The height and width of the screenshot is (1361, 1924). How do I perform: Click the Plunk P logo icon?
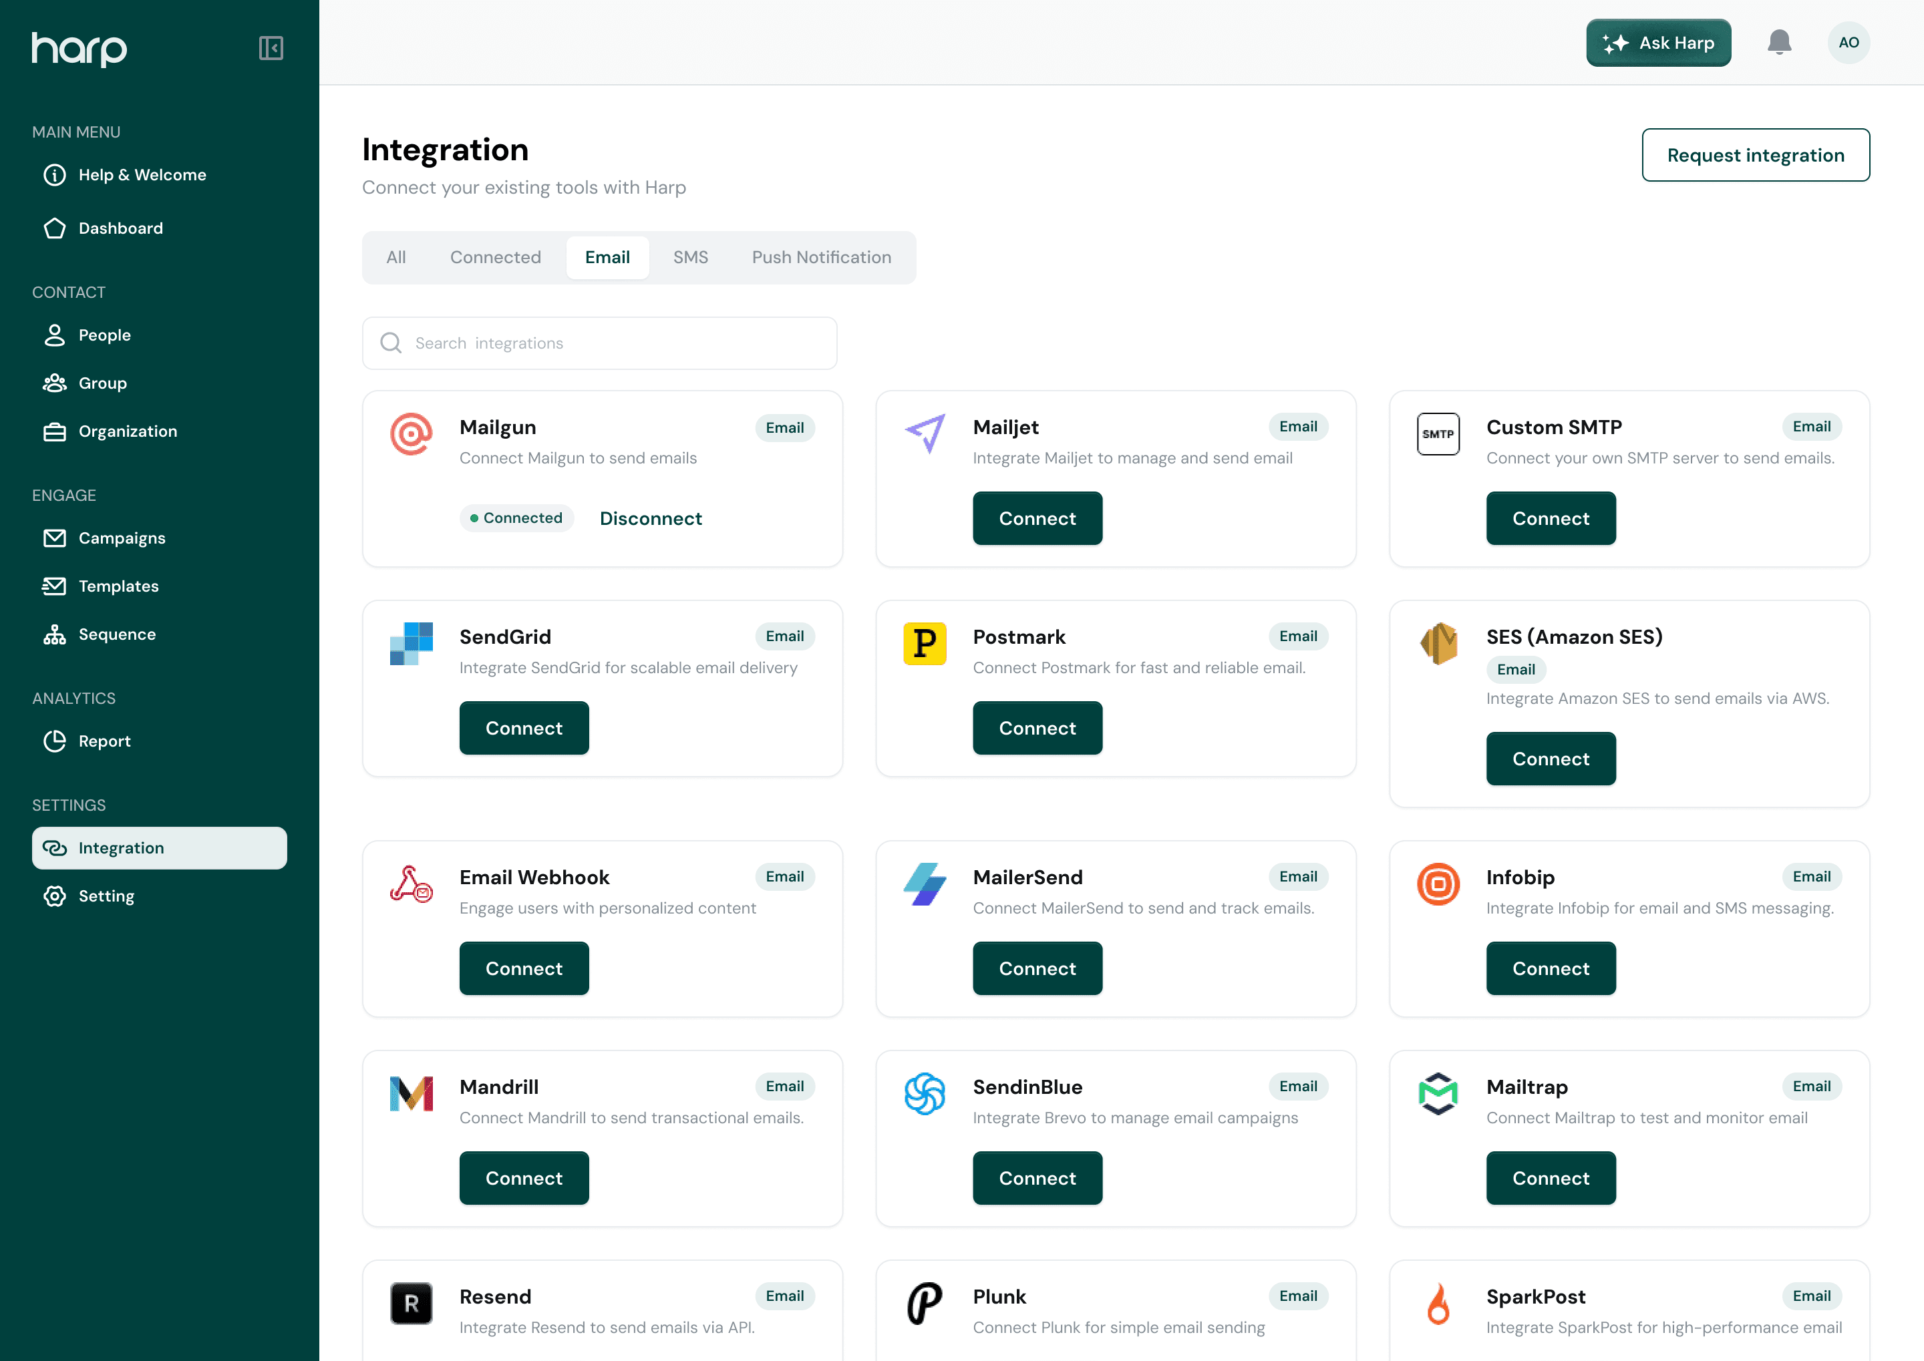(925, 1303)
